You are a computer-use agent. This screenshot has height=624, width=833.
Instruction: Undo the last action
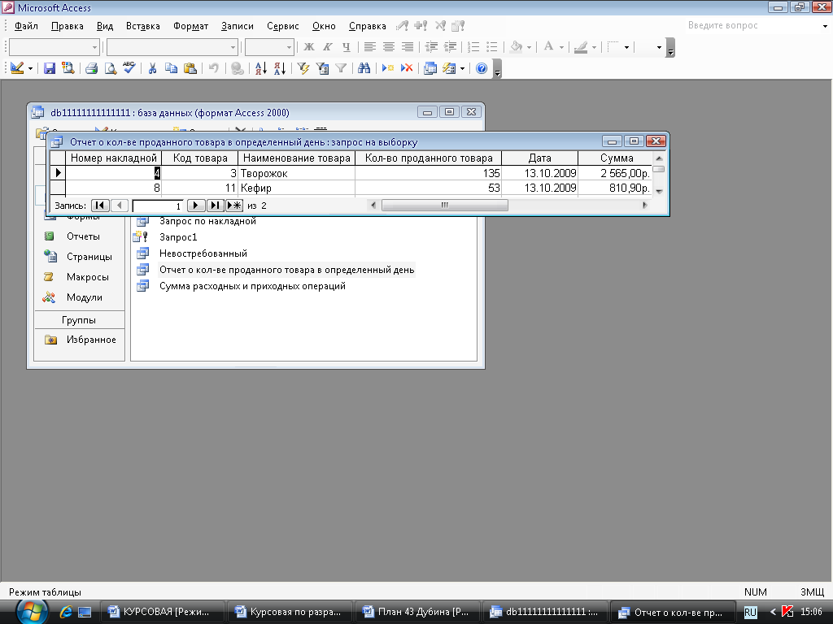coord(214,68)
